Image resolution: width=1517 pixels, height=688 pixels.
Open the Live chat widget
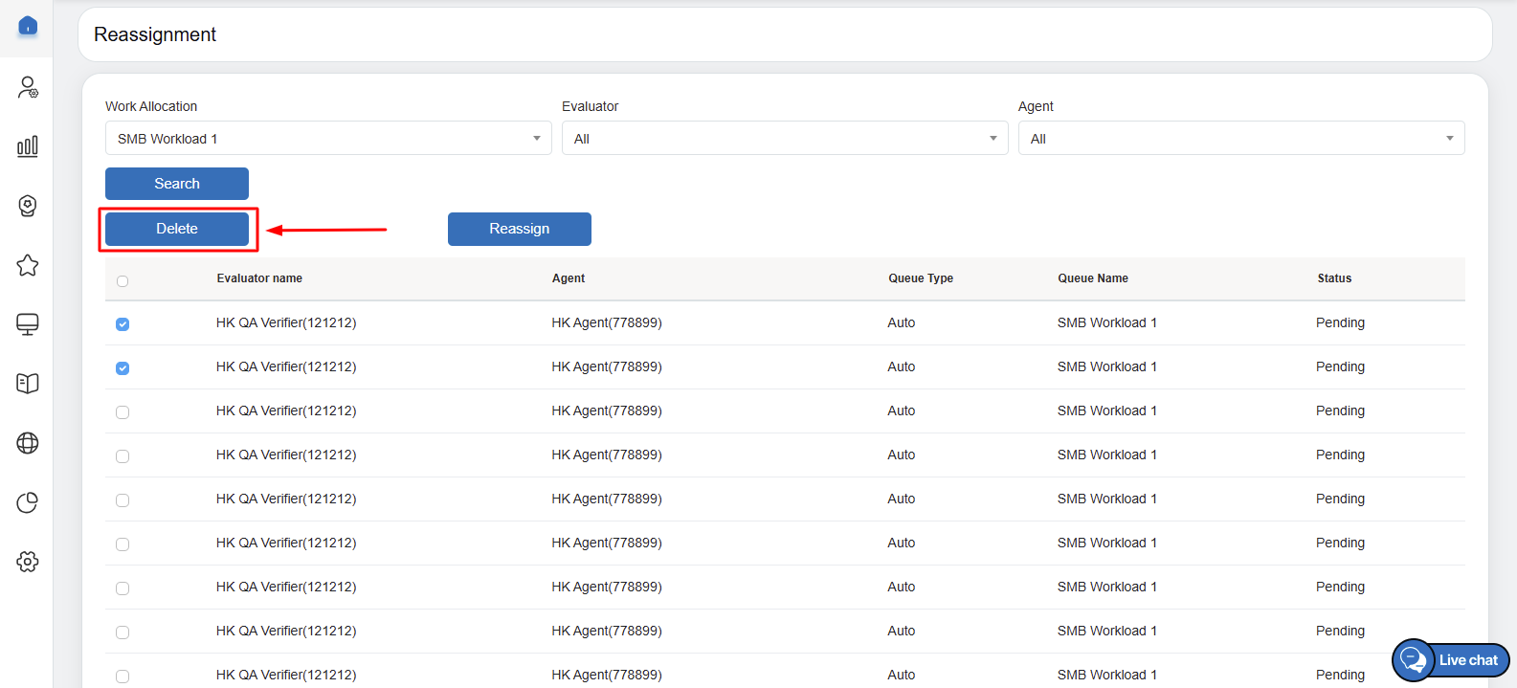point(1451,660)
